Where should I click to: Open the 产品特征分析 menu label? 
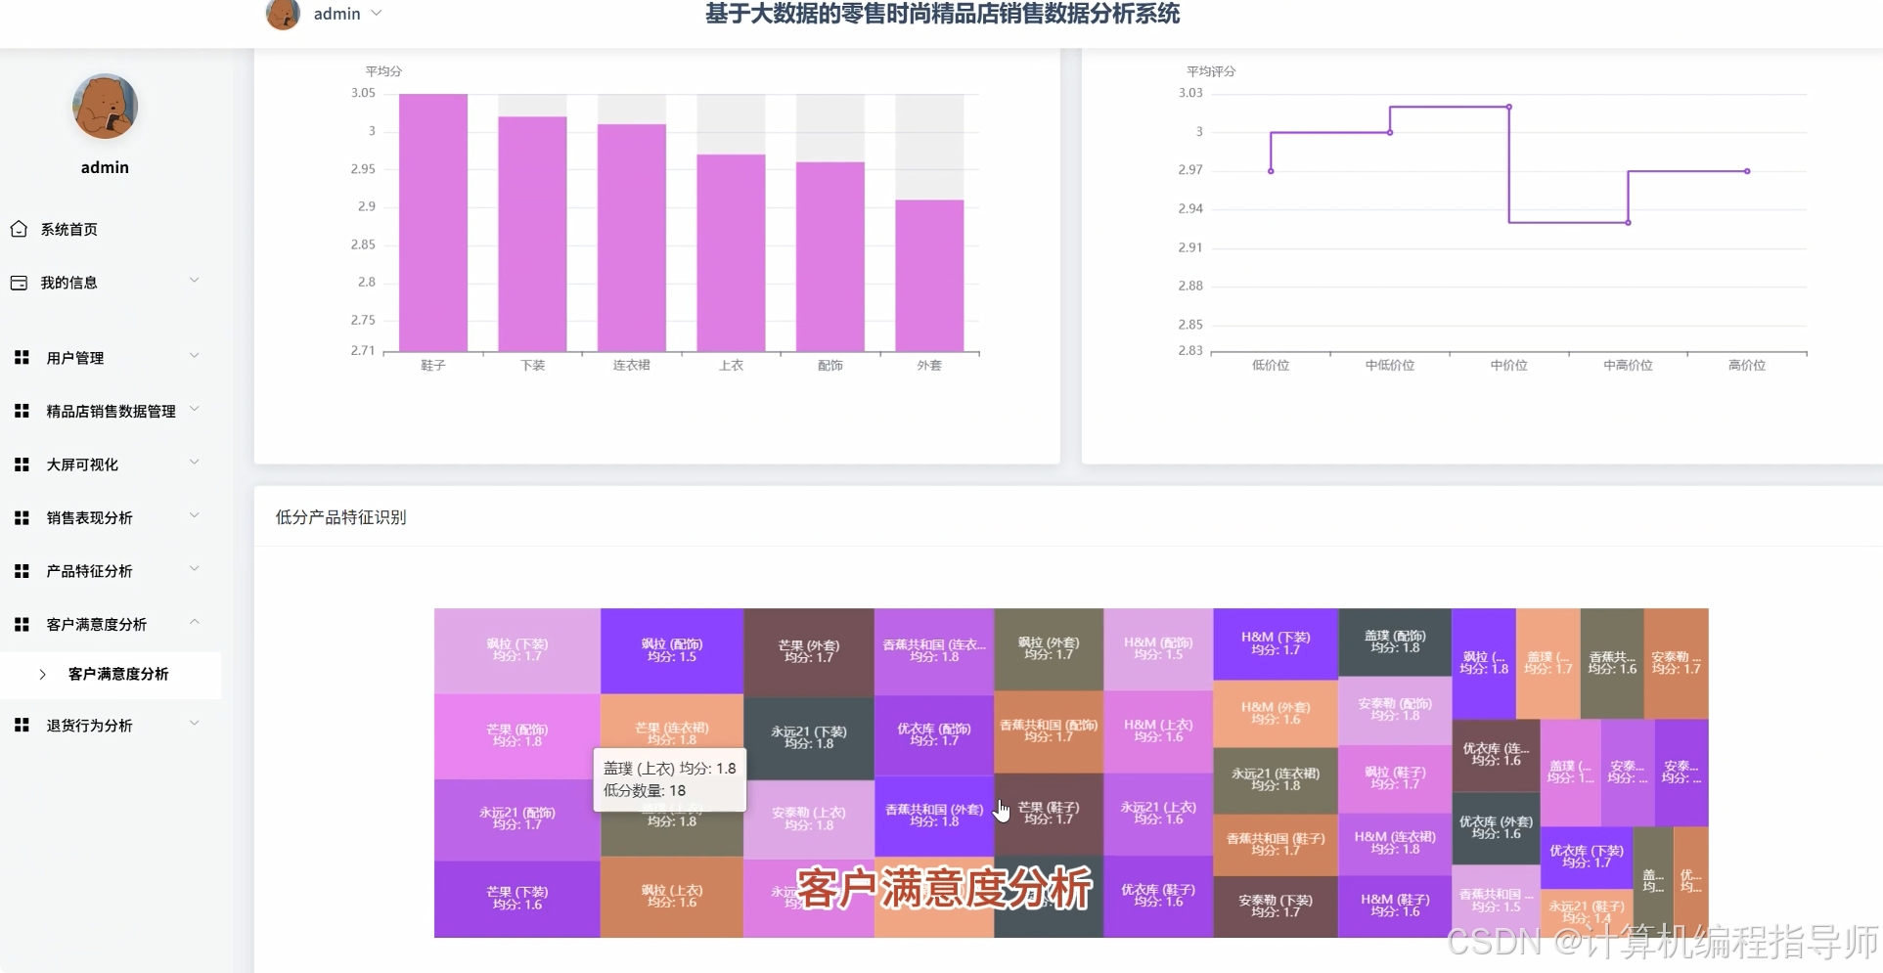click(x=89, y=571)
